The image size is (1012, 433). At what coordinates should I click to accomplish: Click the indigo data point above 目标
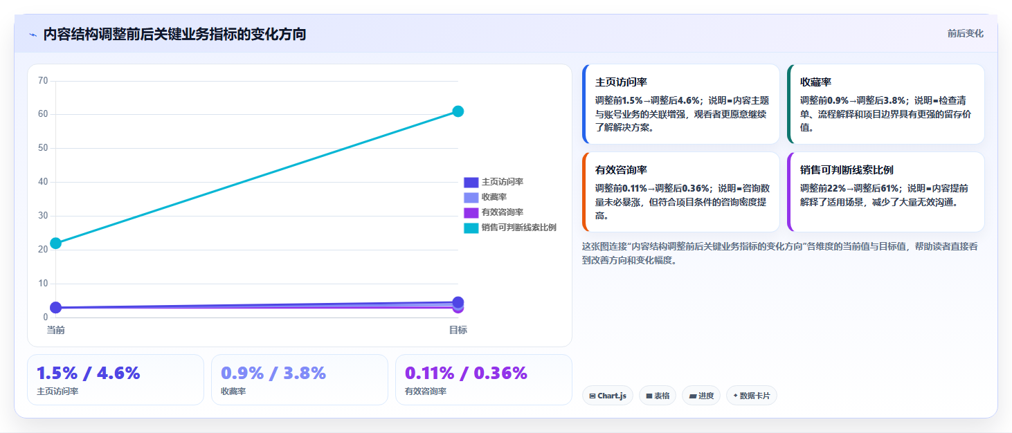click(x=458, y=302)
